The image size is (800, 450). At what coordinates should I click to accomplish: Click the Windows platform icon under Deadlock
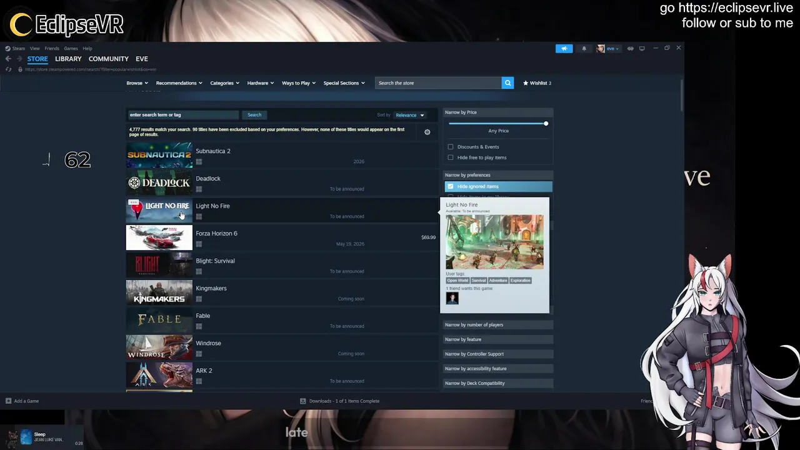coord(199,189)
